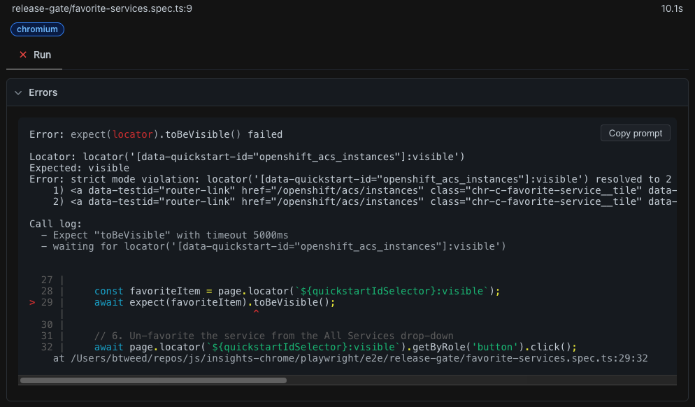Click the red caret under toBeVisible
The height and width of the screenshot is (407, 695).
(x=256, y=313)
